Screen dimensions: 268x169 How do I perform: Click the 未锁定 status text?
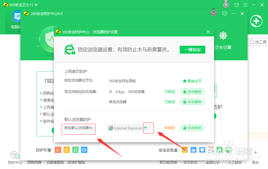coord(170,128)
